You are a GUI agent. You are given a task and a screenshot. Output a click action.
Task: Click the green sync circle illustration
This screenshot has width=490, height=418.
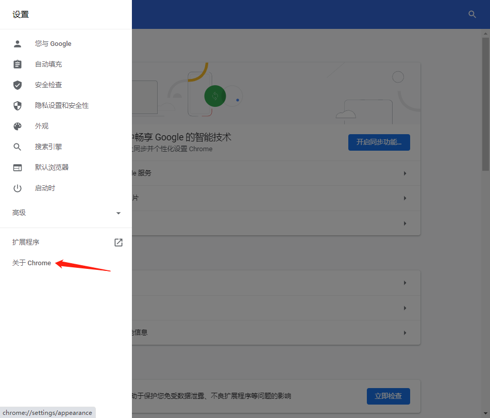click(x=215, y=96)
